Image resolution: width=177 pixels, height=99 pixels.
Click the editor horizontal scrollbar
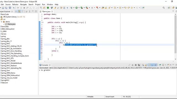pos(109,61)
